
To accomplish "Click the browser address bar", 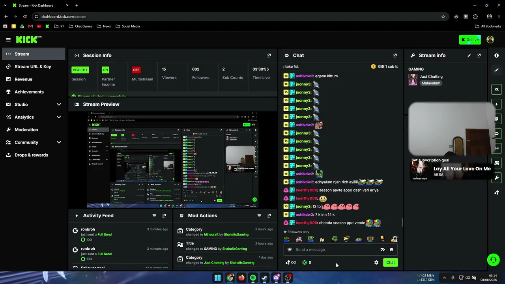I will point(237,17).
